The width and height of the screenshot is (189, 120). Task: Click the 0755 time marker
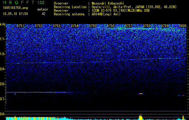[93, 26]
